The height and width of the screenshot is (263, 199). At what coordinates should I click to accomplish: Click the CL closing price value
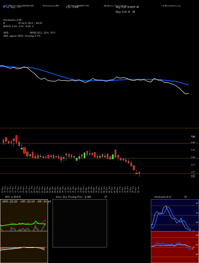(72, 7)
